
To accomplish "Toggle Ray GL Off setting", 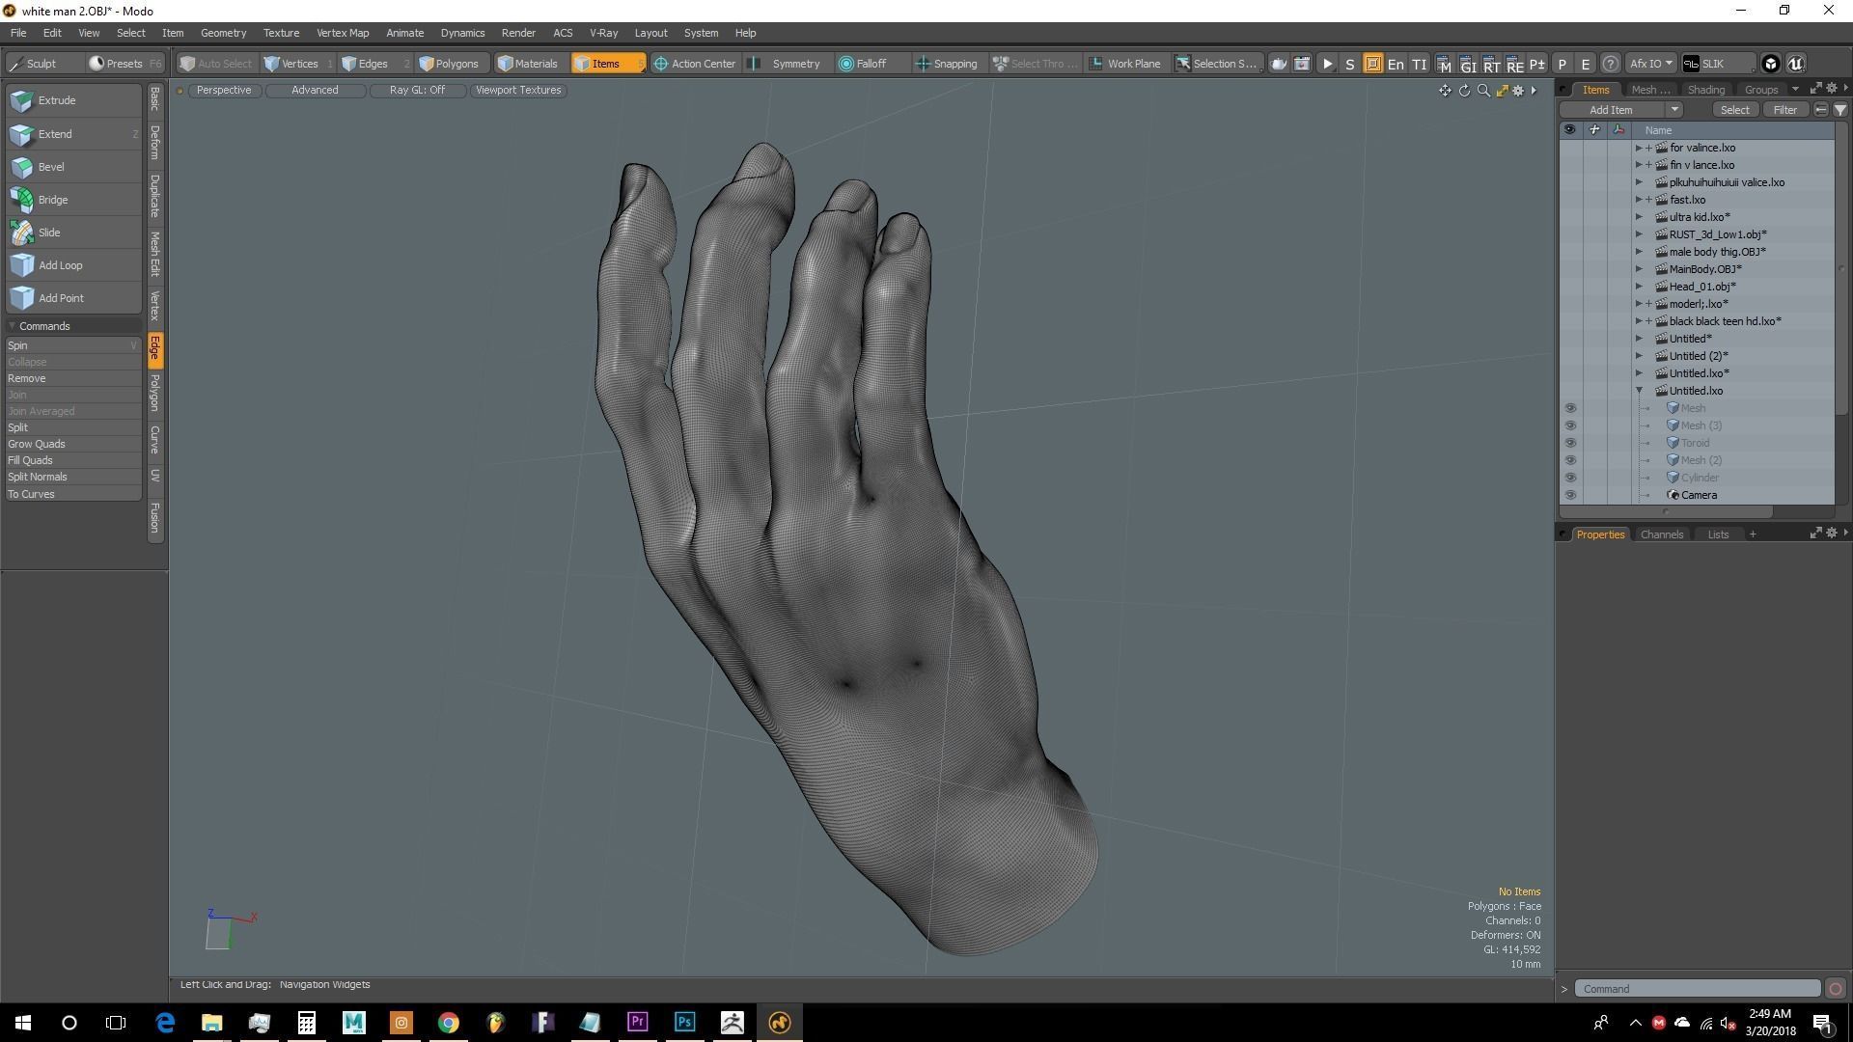I will [x=417, y=90].
